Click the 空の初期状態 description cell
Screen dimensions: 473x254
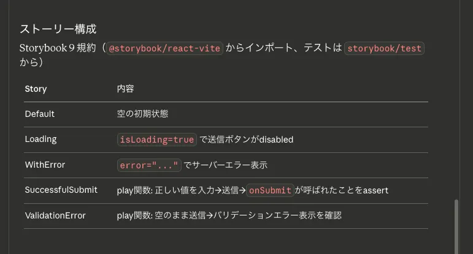(x=142, y=114)
